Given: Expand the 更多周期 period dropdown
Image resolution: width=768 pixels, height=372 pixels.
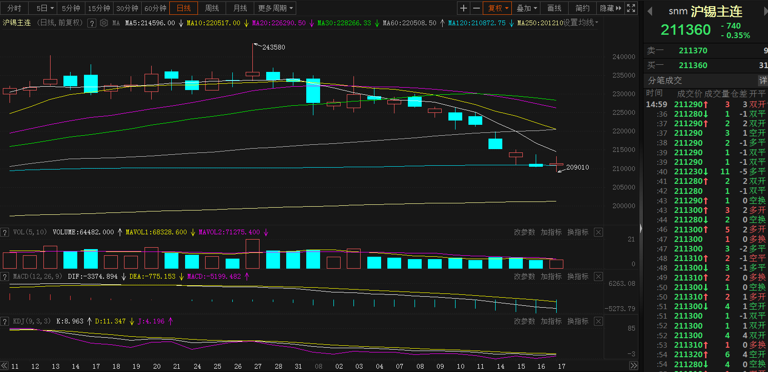Looking at the screenshot, I should pos(276,8).
